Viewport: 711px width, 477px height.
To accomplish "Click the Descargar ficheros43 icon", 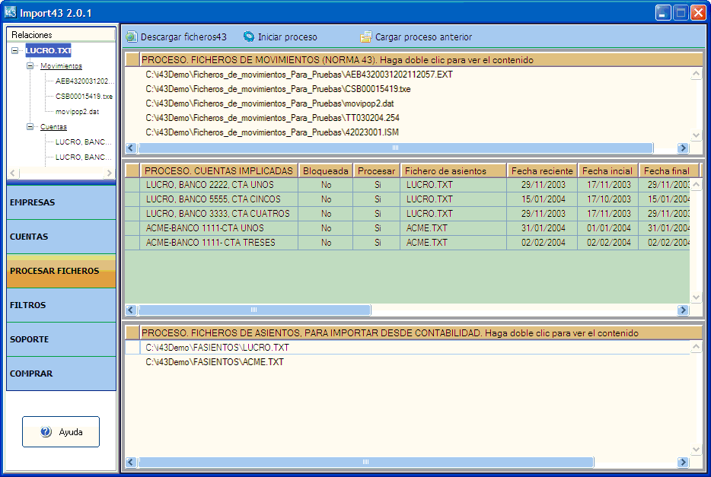I will 132,37.
